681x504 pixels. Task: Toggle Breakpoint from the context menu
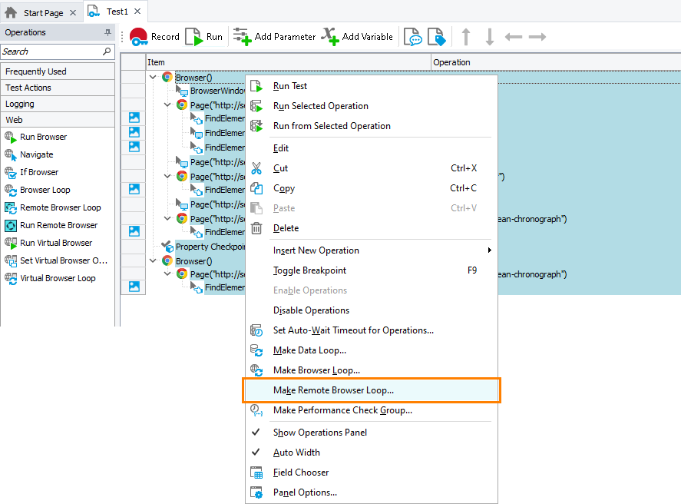tap(309, 270)
